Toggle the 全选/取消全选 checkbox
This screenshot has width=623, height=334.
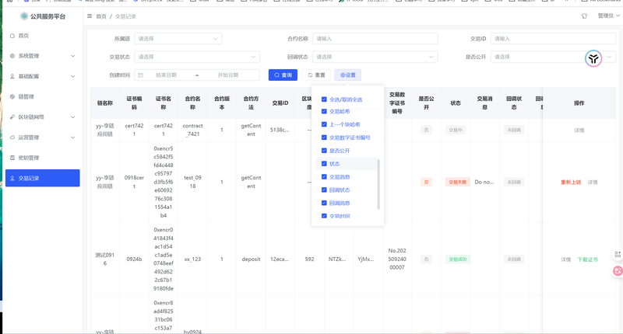[x=324, y=99]
